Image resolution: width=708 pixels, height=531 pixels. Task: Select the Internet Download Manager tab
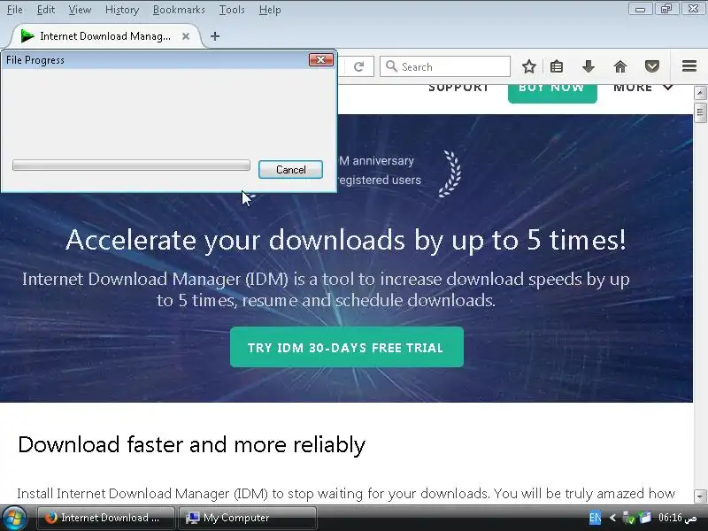coord(104,36)
